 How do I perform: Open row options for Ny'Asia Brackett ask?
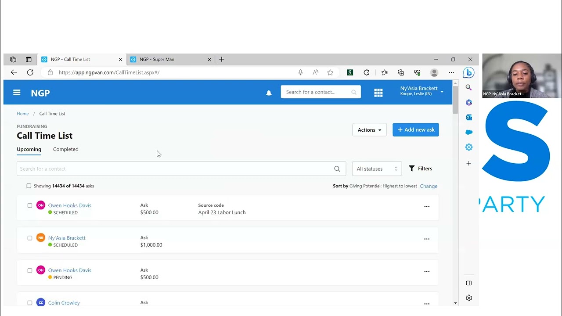coord(427,239)
